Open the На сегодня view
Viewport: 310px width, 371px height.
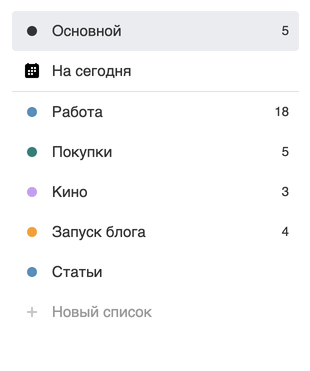click(x=155, y=70)
